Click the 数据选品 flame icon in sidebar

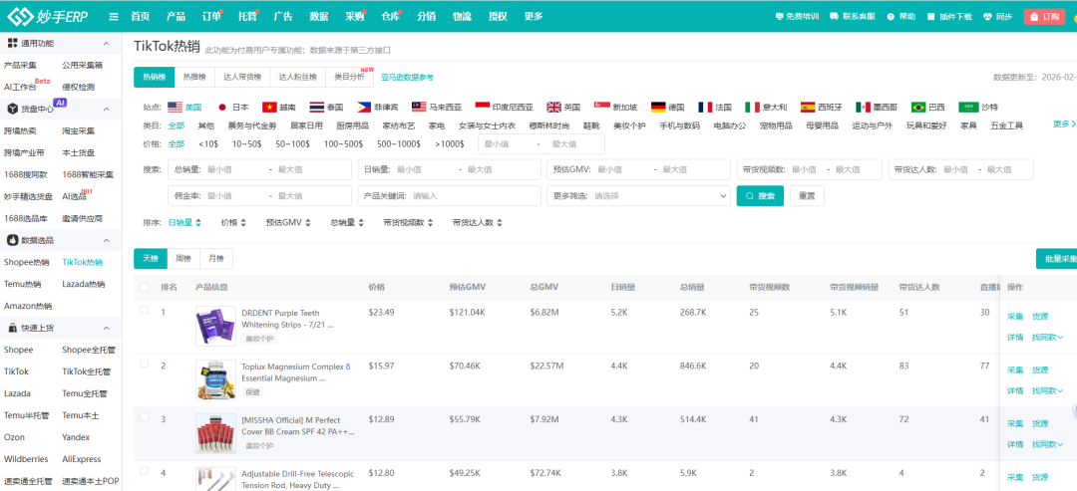point(12,240)
